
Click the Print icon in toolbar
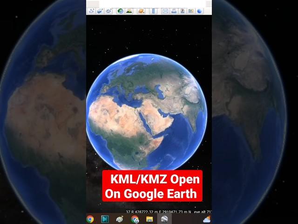[x=174, y=11]
